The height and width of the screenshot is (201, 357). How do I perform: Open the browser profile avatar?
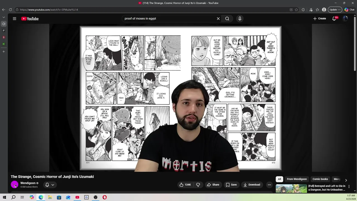(x=324, y=9)
